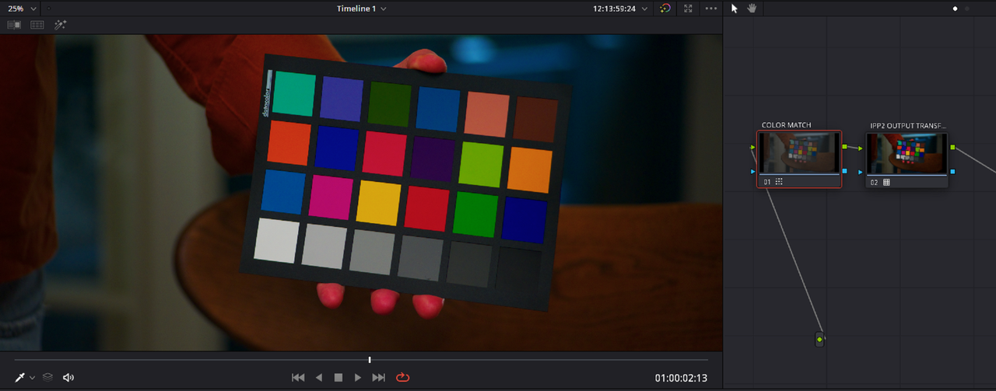Select the hand pan tool in node editor
996x391 pixels.
point(752,9)
